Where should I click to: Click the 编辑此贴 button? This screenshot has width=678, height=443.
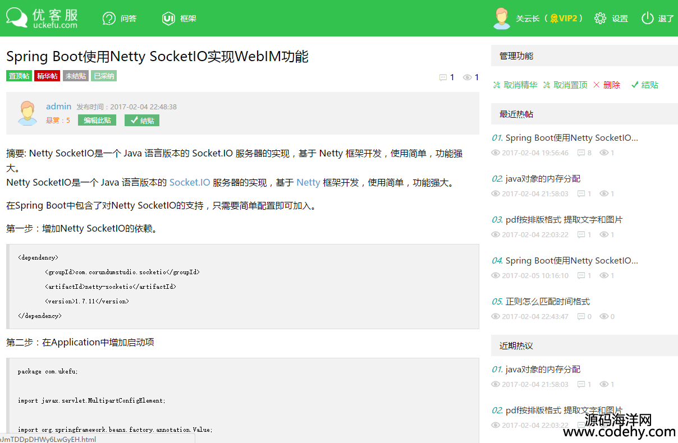click(97, 120)
